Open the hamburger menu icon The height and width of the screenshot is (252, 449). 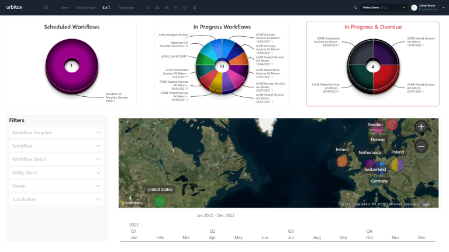pyautogui.click(x=46, y=8)
